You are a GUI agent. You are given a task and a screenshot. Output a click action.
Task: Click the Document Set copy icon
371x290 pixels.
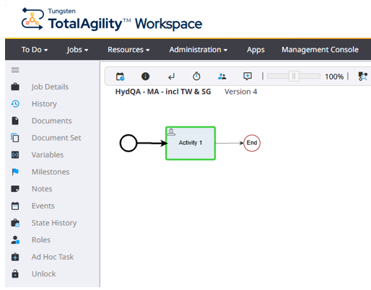pyautogui.click(x=15, y=138)
